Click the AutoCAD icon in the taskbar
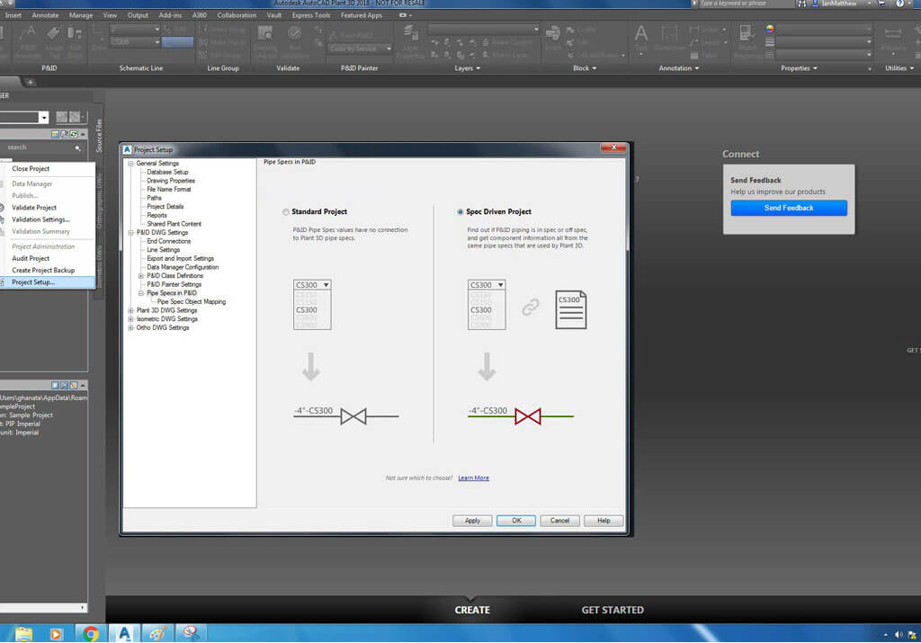Screen dimensions: 921x643 pos(124,634)
